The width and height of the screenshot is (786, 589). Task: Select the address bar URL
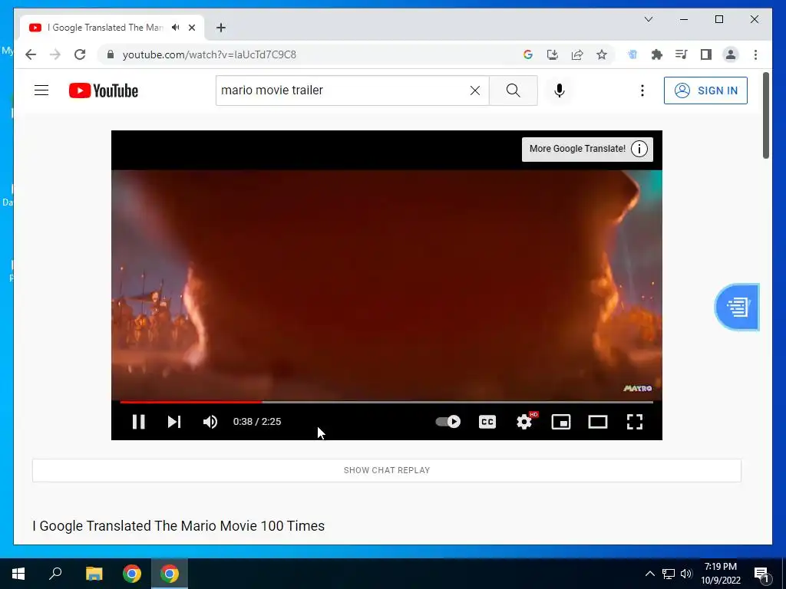pyautogui.click(x=210, y=54)
